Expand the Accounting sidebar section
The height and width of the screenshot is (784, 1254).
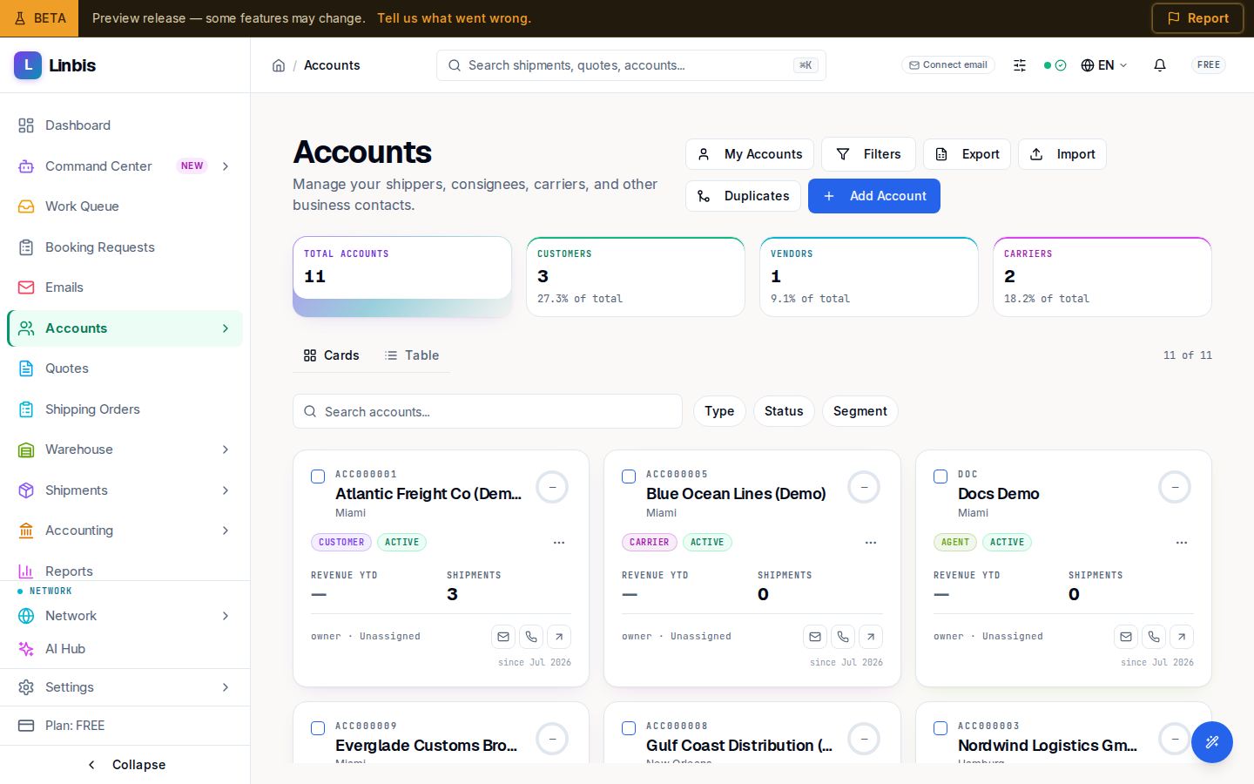click(x=226, y=531)
